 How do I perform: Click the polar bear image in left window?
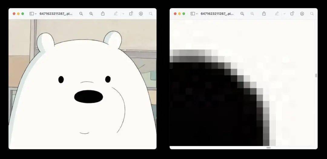tap(83, 84)
